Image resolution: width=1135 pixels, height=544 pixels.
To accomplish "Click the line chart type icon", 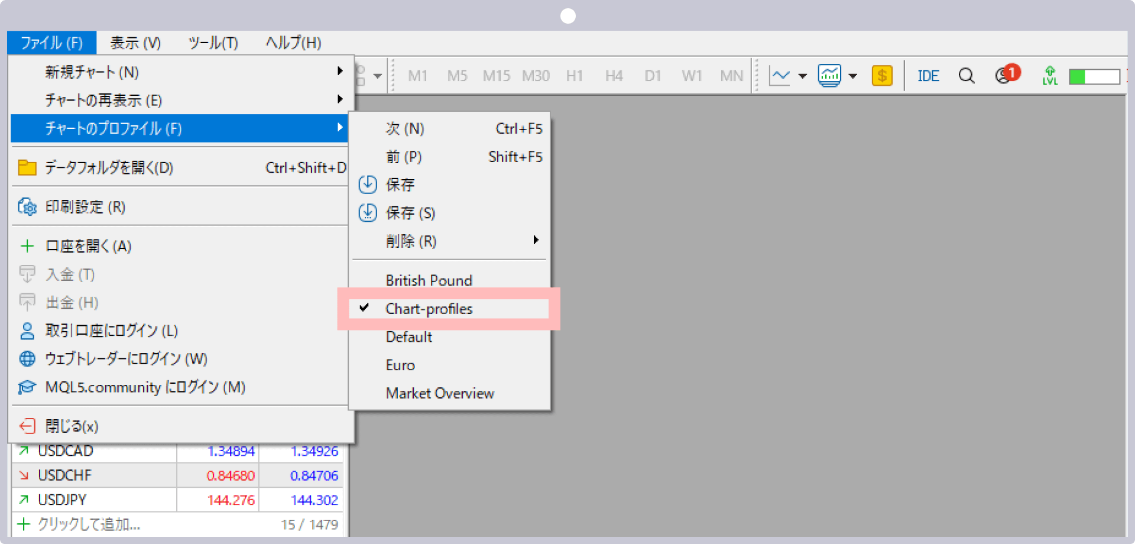I will point(780,76).
